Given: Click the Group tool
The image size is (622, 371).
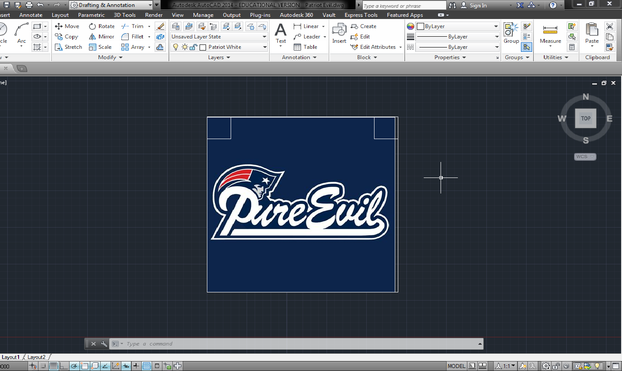Looking at the screenshot, I should click(x=511, y=34).
